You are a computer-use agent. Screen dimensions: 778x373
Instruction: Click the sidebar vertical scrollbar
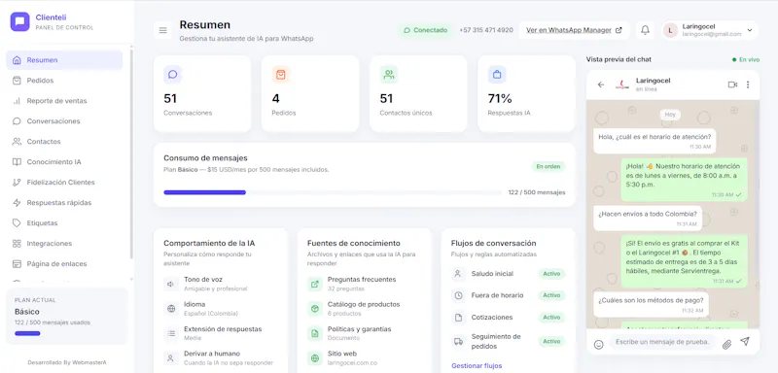(131, 153)
